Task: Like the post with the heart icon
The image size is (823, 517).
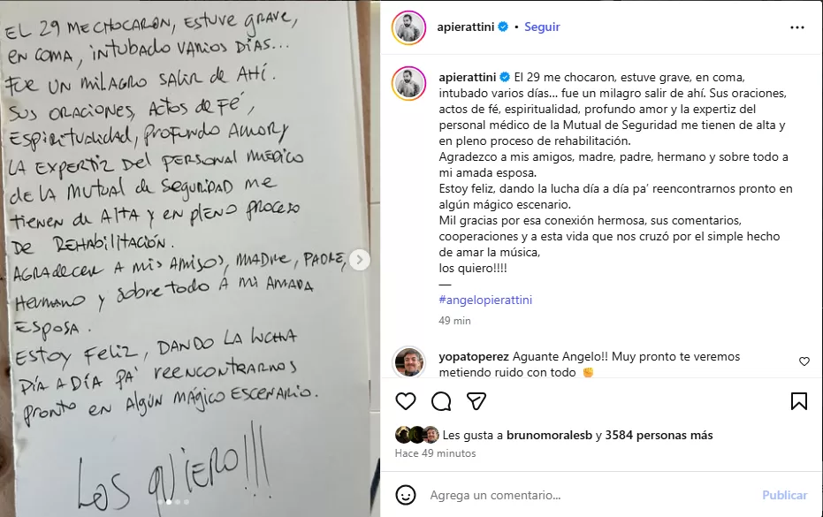Action: pyautogui.click(x=405, y=401)
